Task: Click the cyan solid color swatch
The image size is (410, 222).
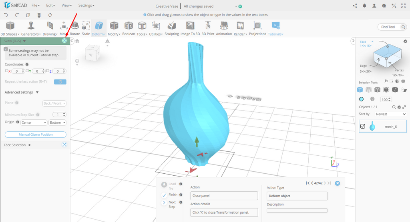Action: point(362,99)
